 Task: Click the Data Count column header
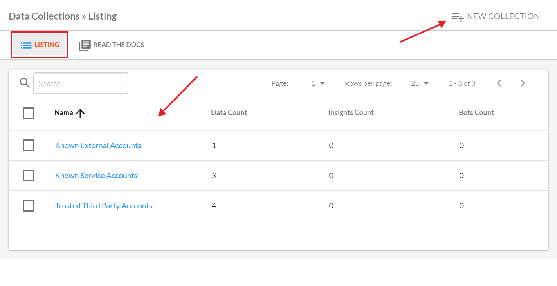229,113
